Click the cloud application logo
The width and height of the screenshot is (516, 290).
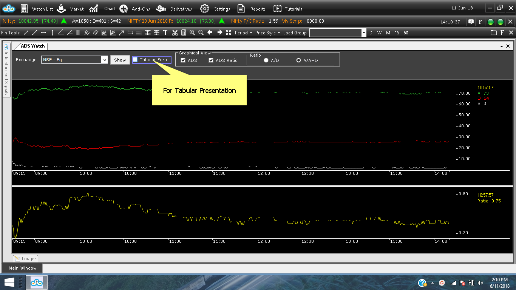(x=9, y=8)
